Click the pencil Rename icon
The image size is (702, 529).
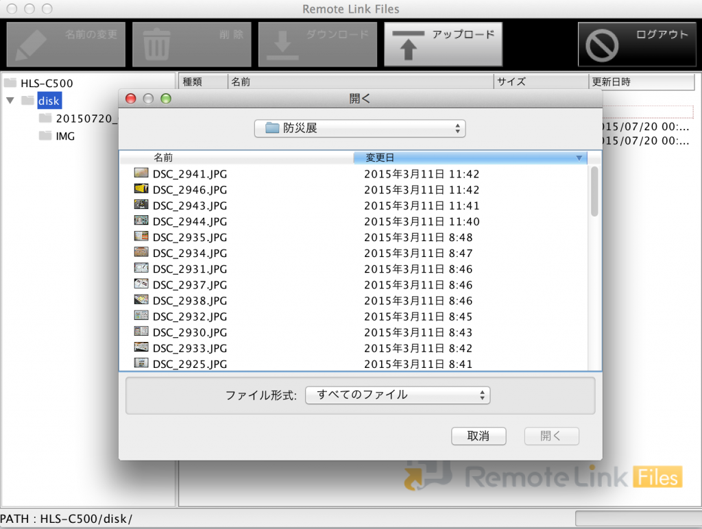(30, 45)
